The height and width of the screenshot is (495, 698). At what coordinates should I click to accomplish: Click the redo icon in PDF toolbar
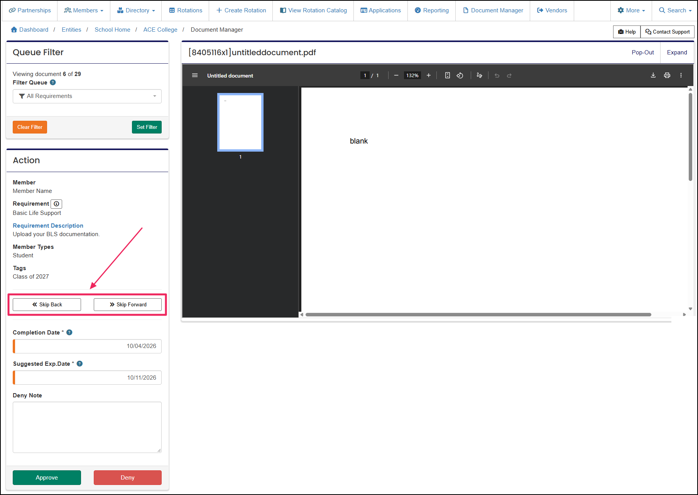[x=509, y=76]
